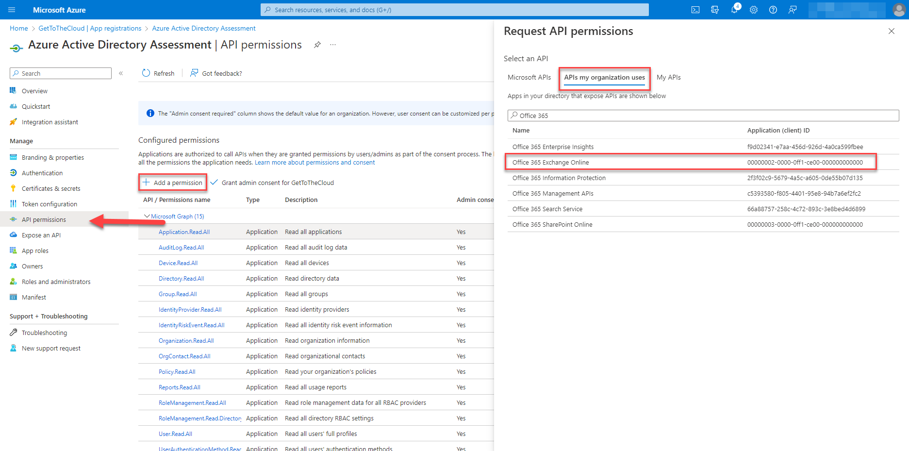This screenshot has width=909, height=451.
Task: Switch to the My APIs tab
Action: 668,77
